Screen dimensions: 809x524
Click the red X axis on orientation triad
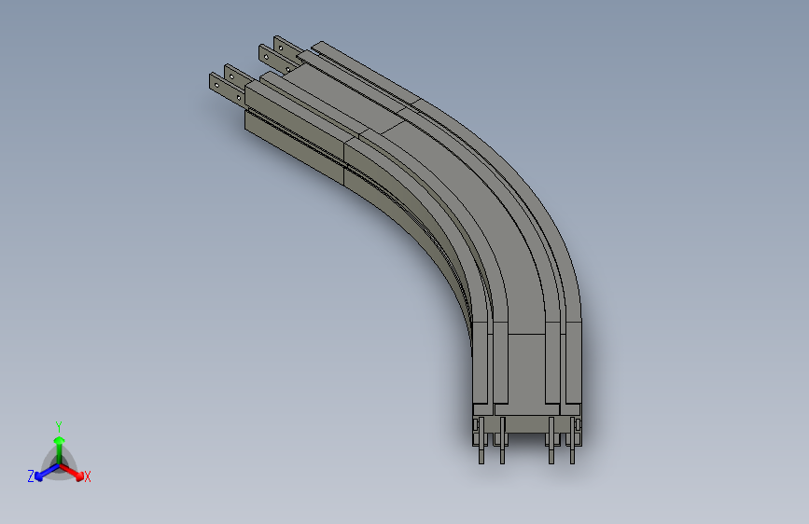tap(72, 472)
